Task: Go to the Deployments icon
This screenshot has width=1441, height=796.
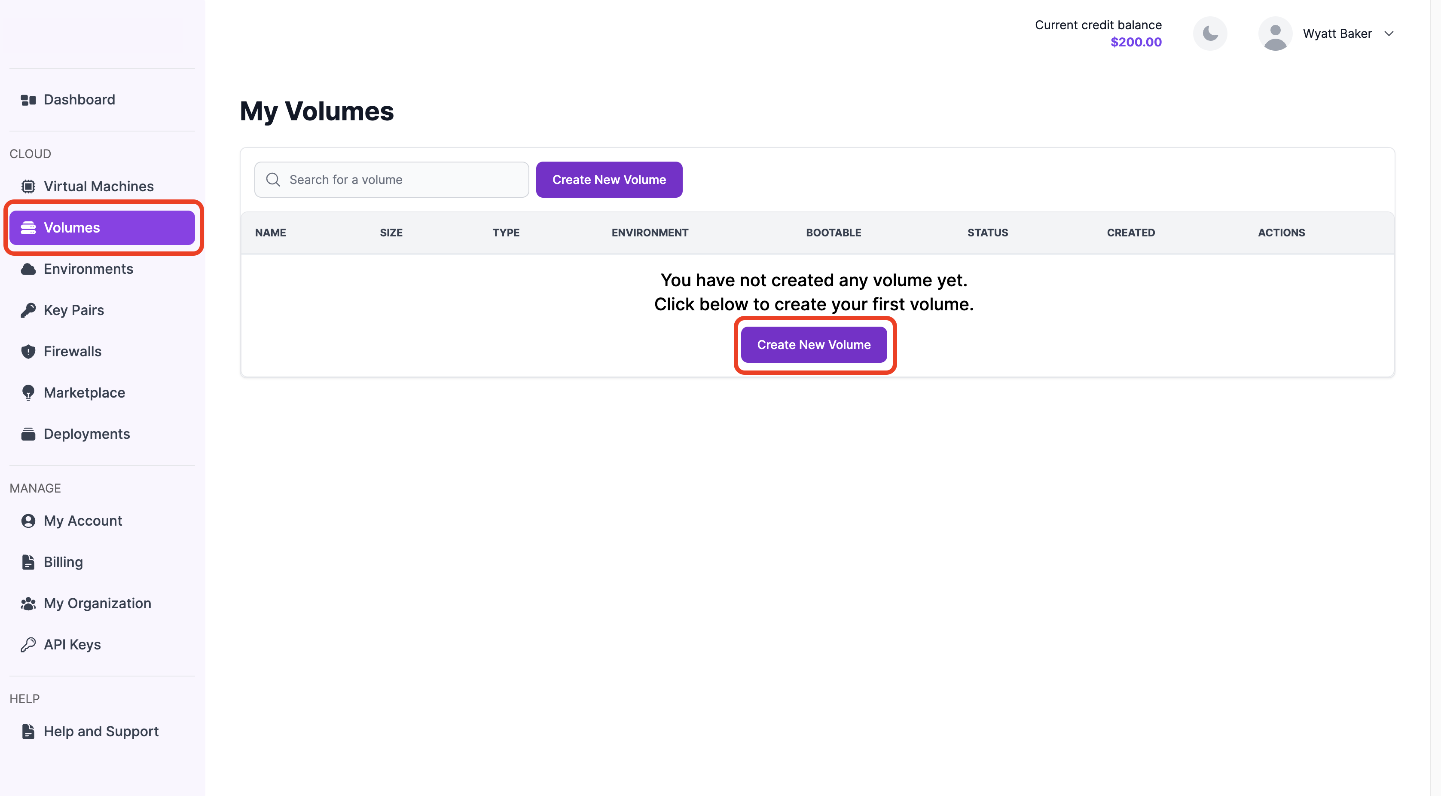Action: [28, 434]
